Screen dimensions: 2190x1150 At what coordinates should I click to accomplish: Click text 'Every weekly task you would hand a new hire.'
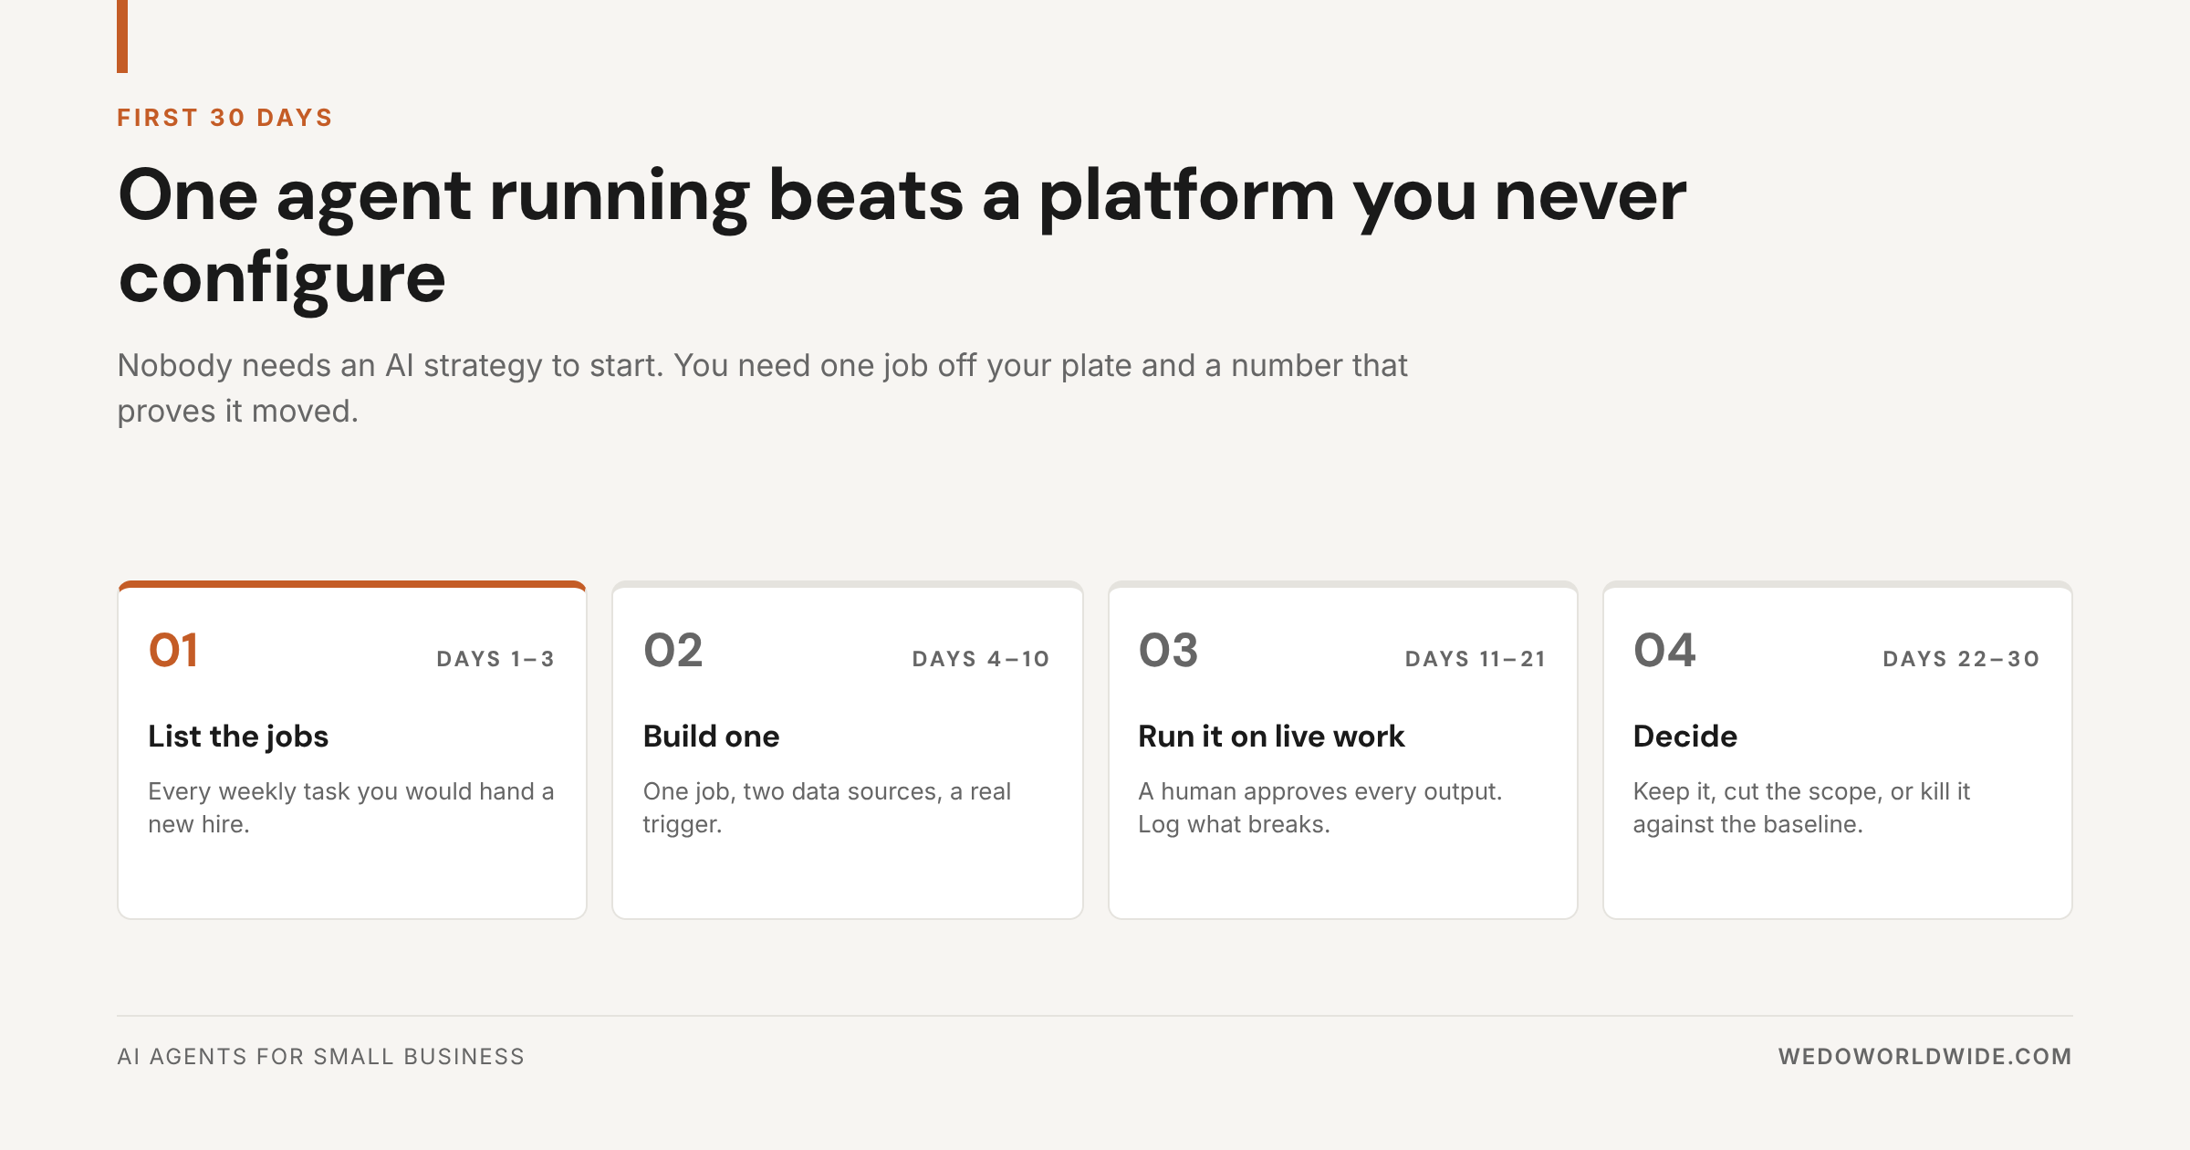pos(351,808)
